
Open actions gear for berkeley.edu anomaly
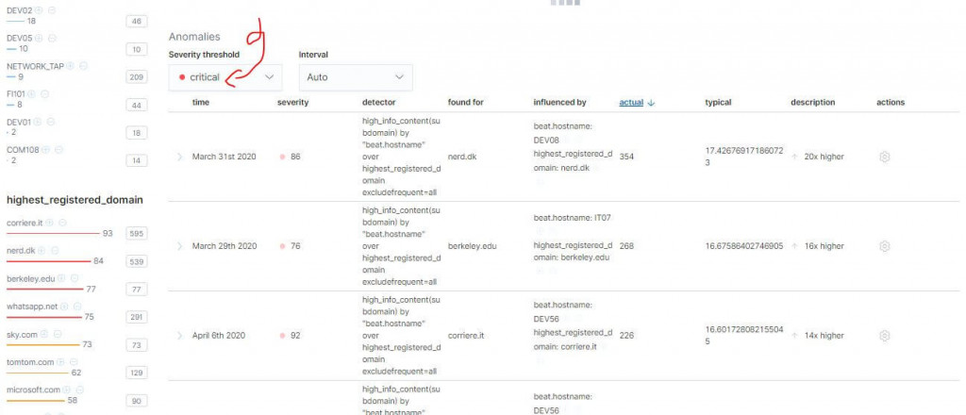pos(884,246)
